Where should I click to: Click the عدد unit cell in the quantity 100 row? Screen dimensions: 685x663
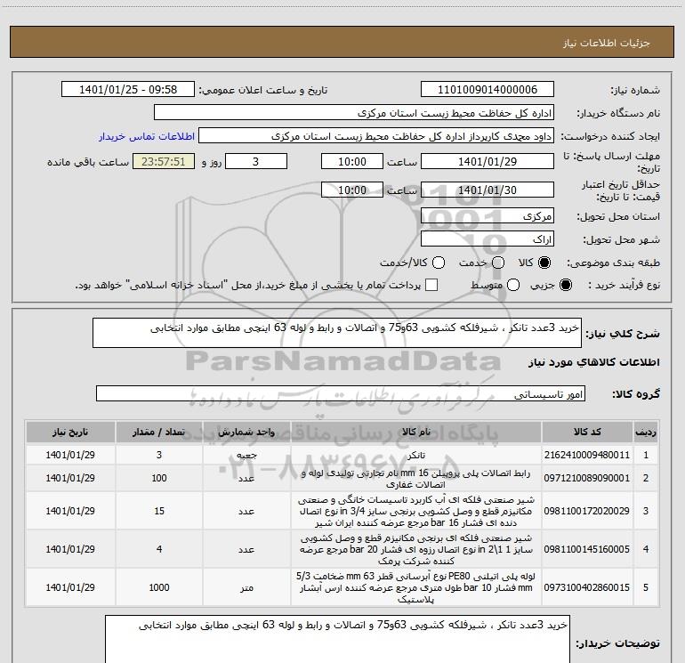(246, 478)
